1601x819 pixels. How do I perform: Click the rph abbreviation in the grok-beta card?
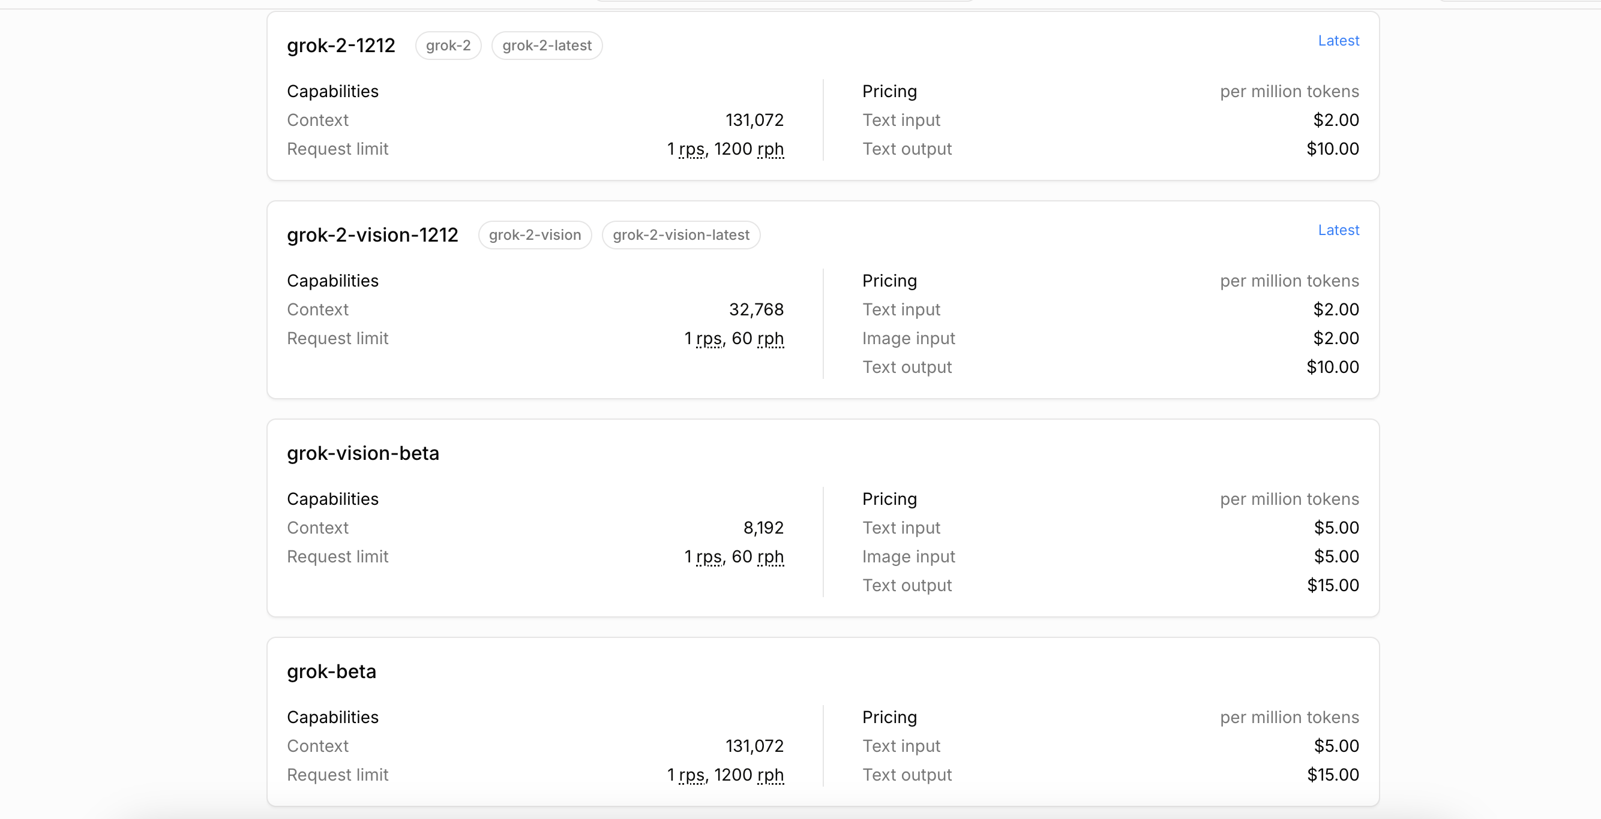[770, 775]
